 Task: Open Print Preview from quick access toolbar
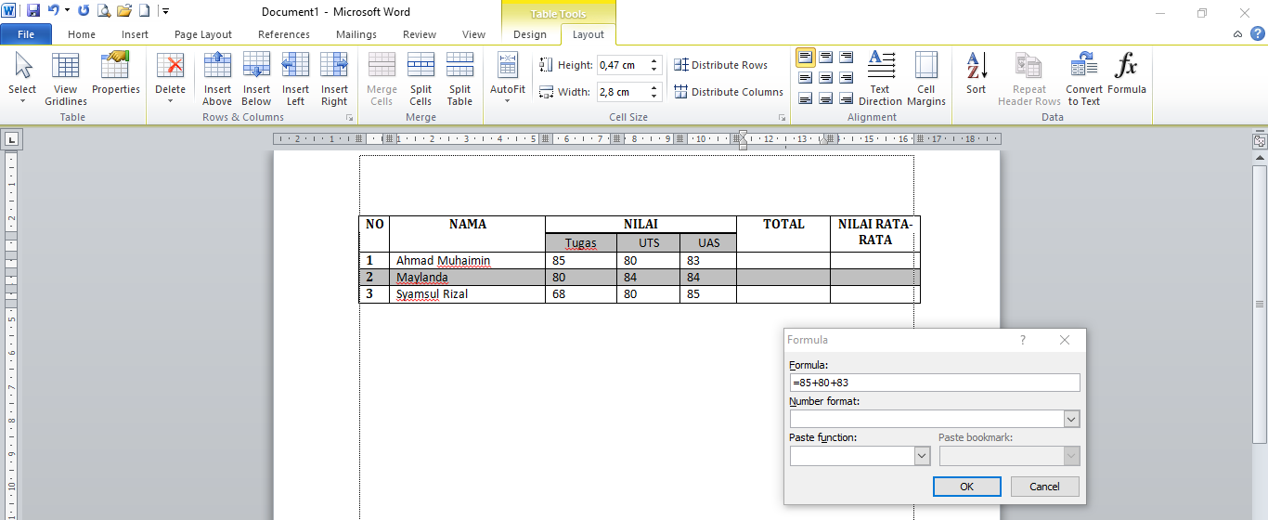[x=104, y=11]
